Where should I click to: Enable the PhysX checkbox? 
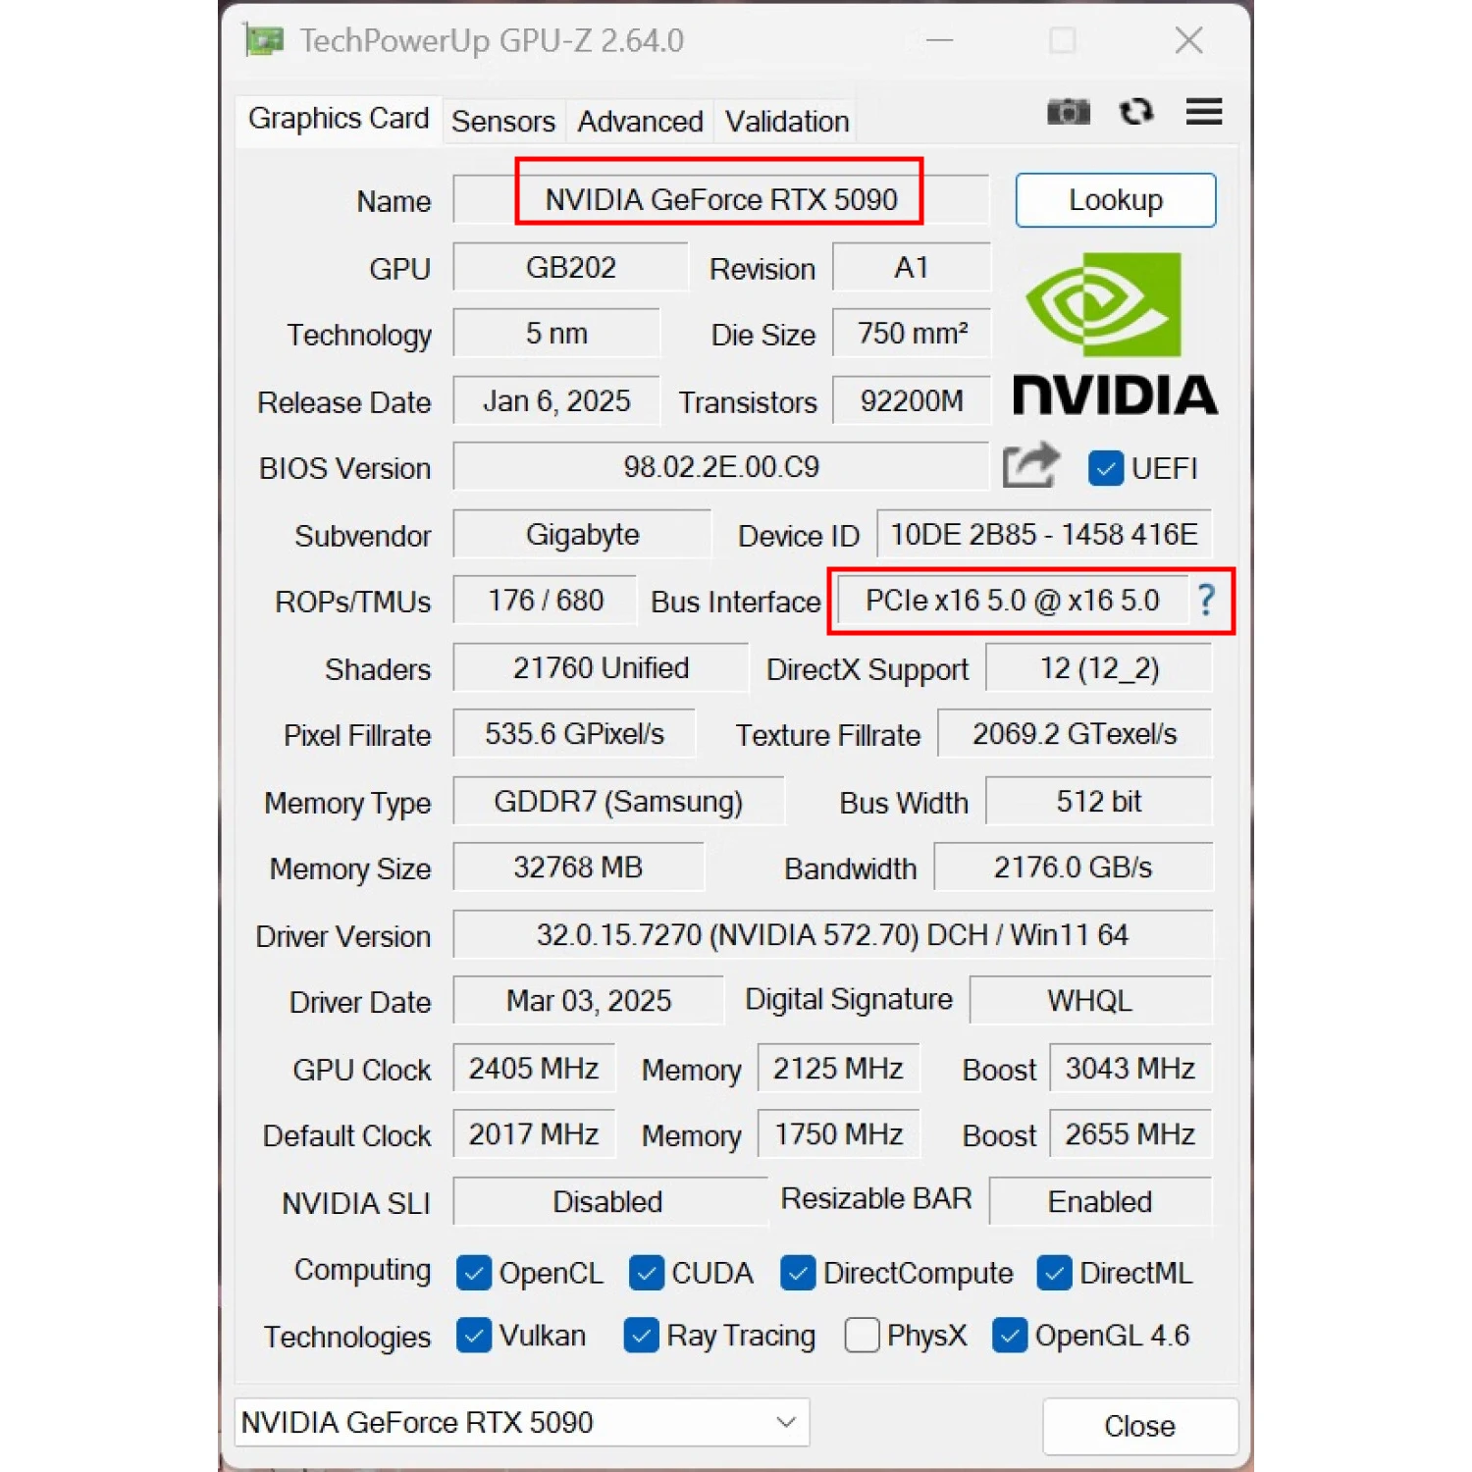[862, 1336]
